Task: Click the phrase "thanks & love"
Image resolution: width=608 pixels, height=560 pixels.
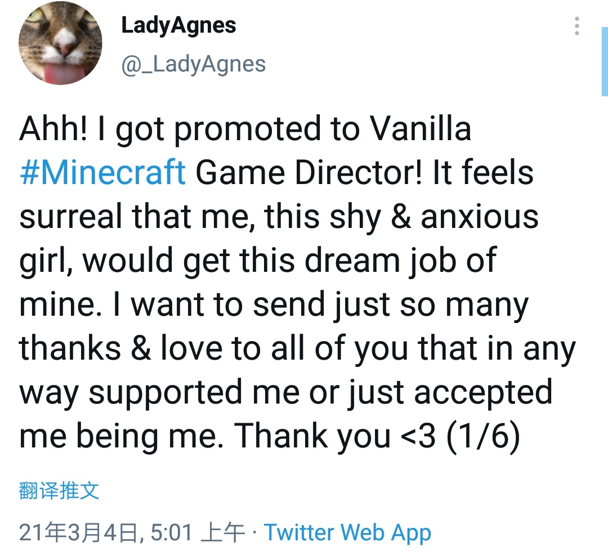Action: point(120,348)
